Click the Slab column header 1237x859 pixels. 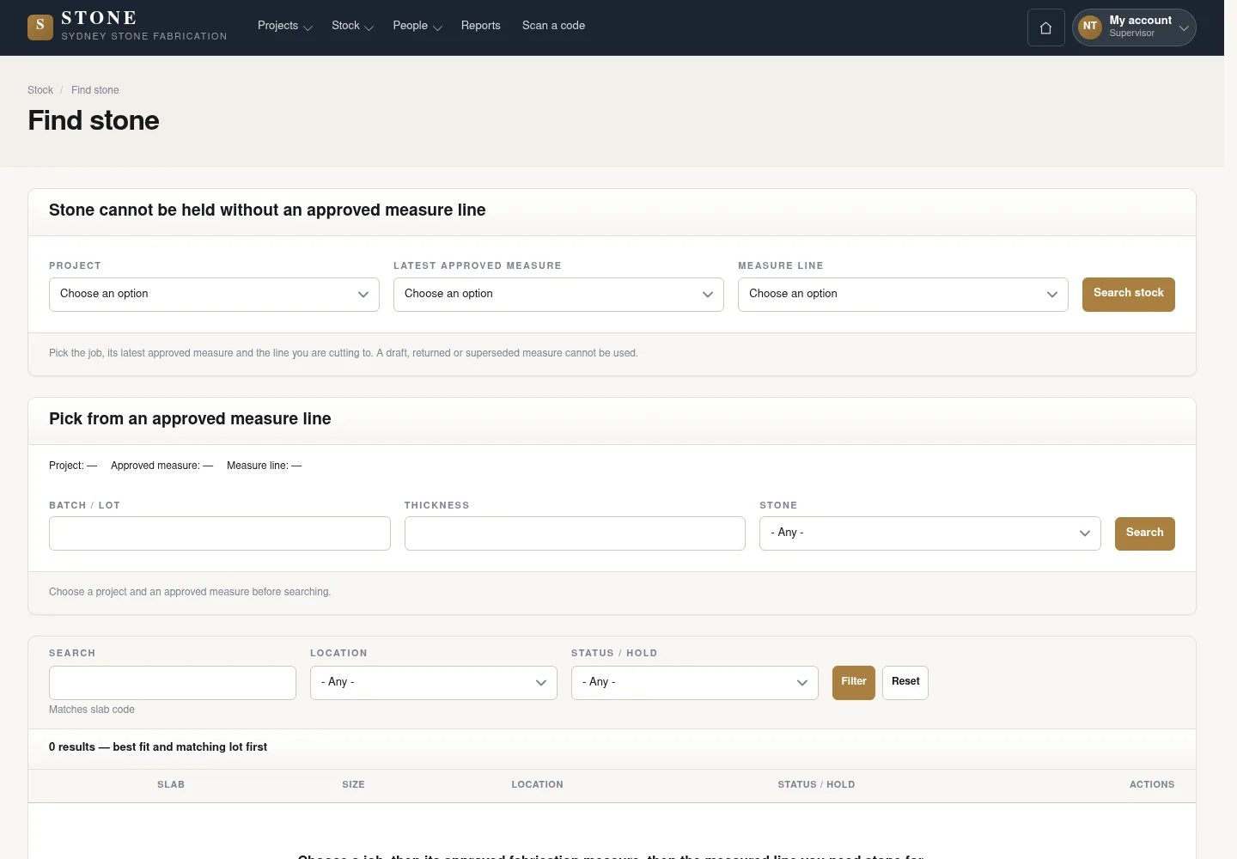coord(171,784)
